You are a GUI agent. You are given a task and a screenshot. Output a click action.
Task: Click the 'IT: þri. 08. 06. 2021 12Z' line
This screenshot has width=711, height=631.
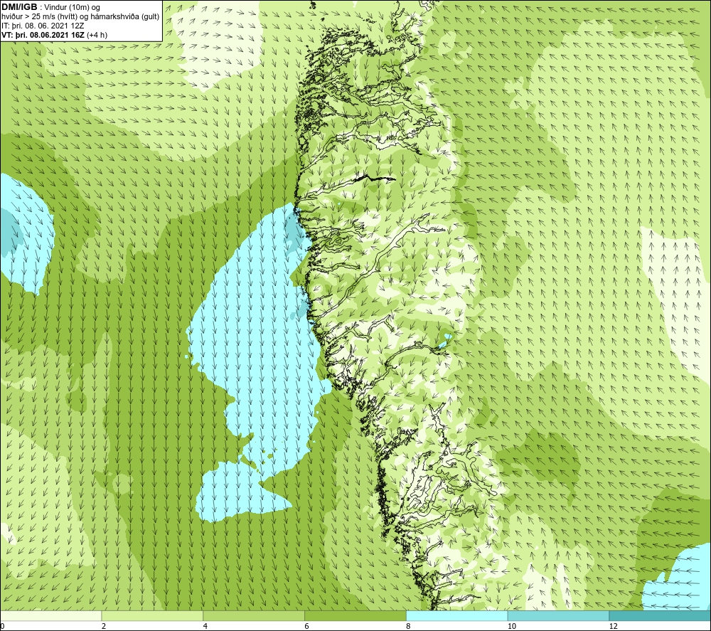[x=43, y=26]
